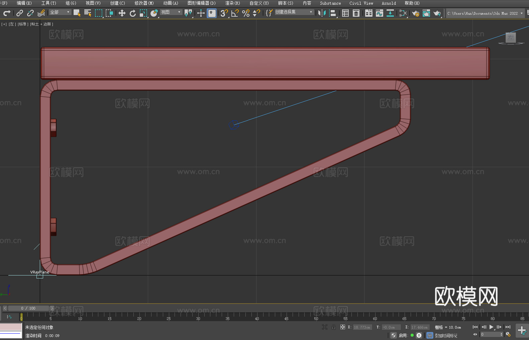Toggle Percent Snap
The height and width of the screenshot is (340, 529).
pyautogui.click(x=246, y=13)
